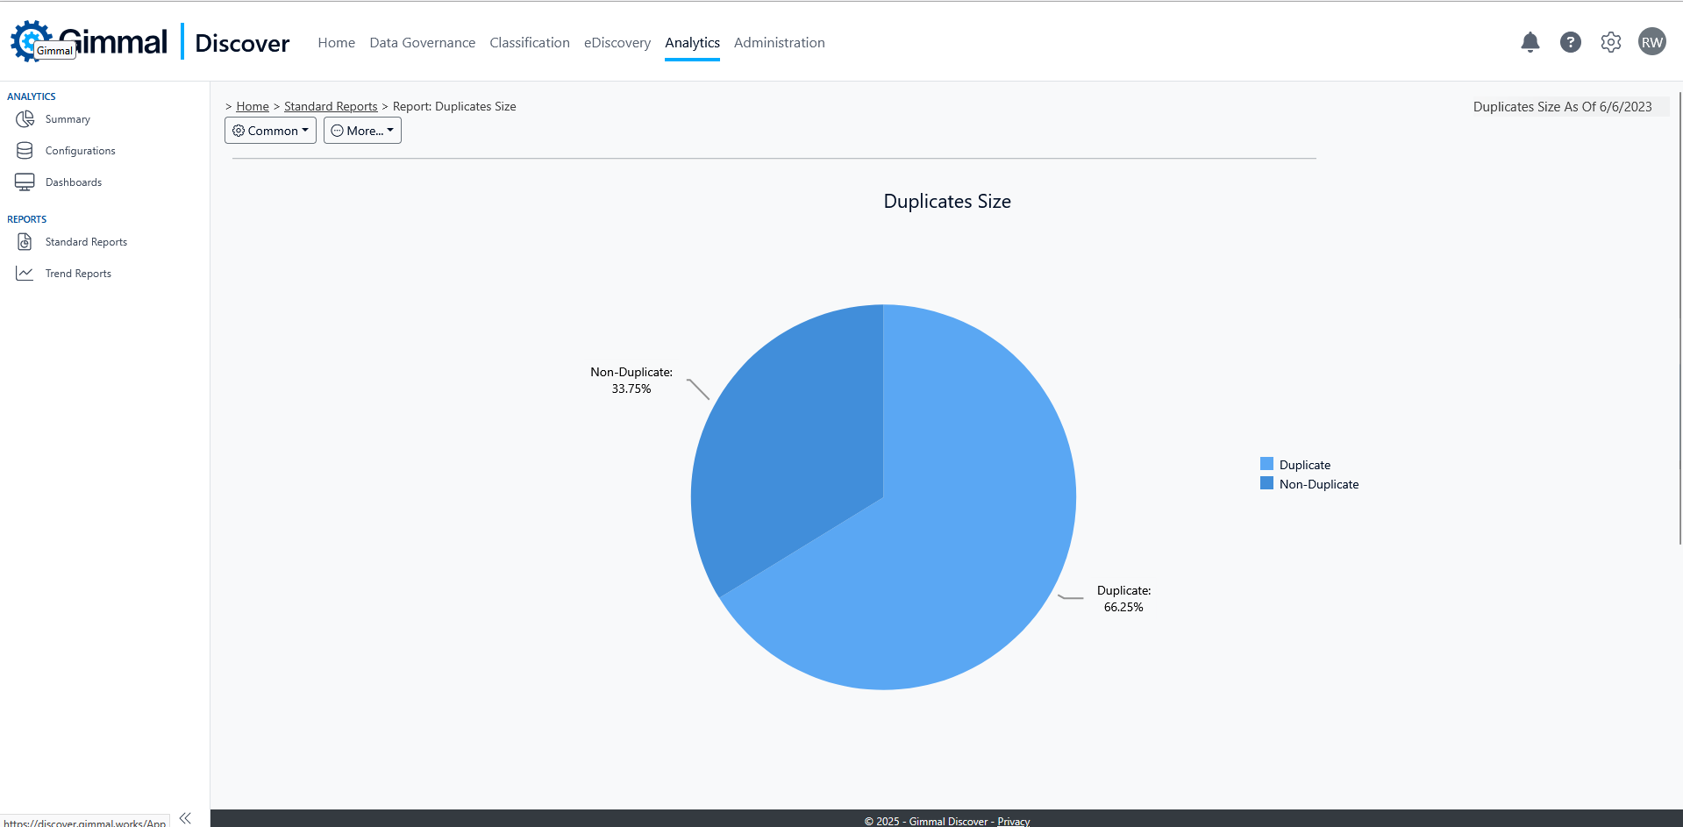The image size is (1683, 827).
Task: Expand the Common dropdown button
Action: [x=270, y=131]
